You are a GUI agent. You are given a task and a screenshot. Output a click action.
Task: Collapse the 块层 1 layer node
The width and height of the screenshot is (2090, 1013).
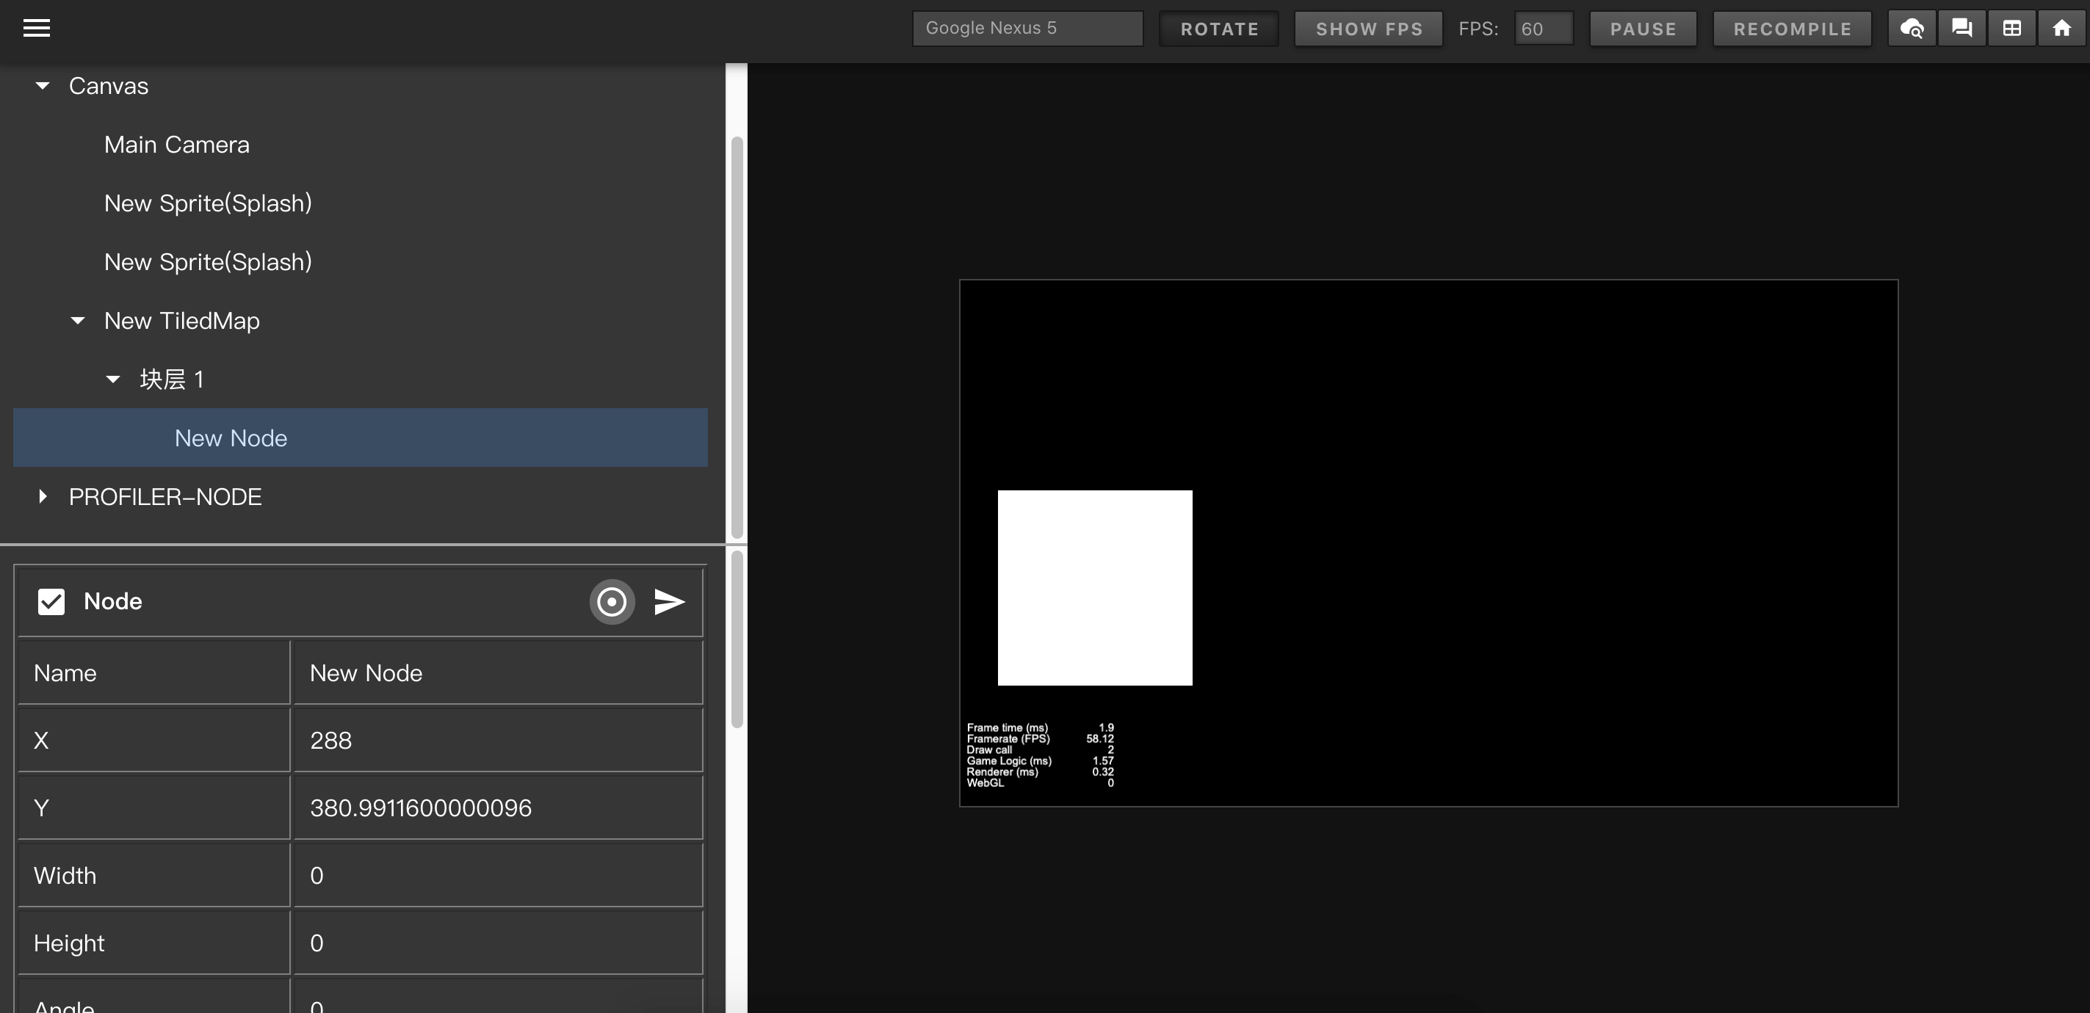pos(114,380)
